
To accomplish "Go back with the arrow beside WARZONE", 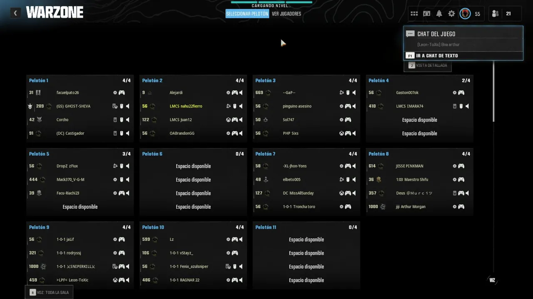I will pyautogui.click(x=15, y=13).
